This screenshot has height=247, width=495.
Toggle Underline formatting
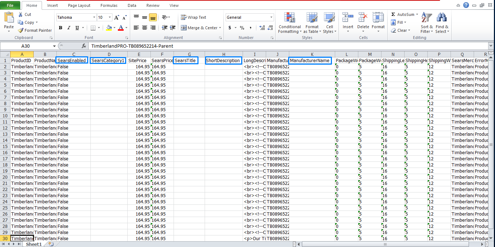click(x=77, y=28)
